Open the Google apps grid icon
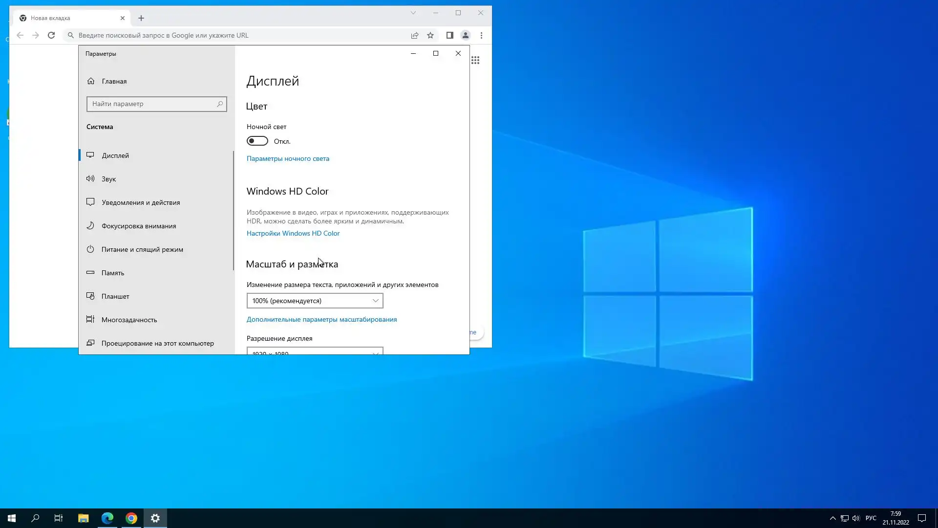 point(475,60)
